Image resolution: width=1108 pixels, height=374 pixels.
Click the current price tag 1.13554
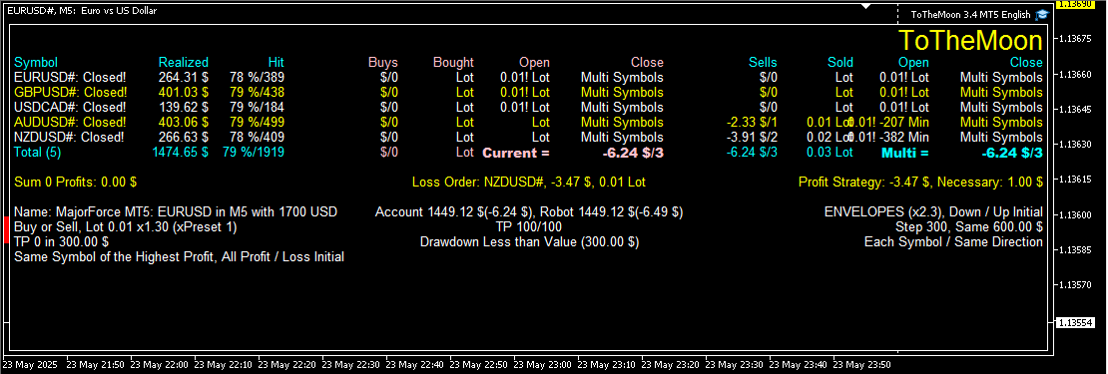1074,322
